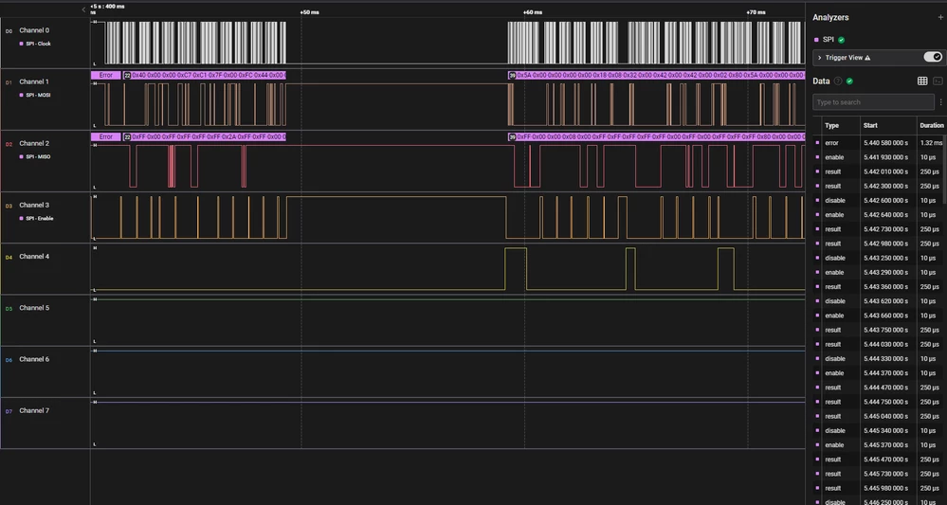Click the 39 badge on Channel 2 frame
This screenshot has height=505, width=947.
pyautogui.click(x=512, y=137)
